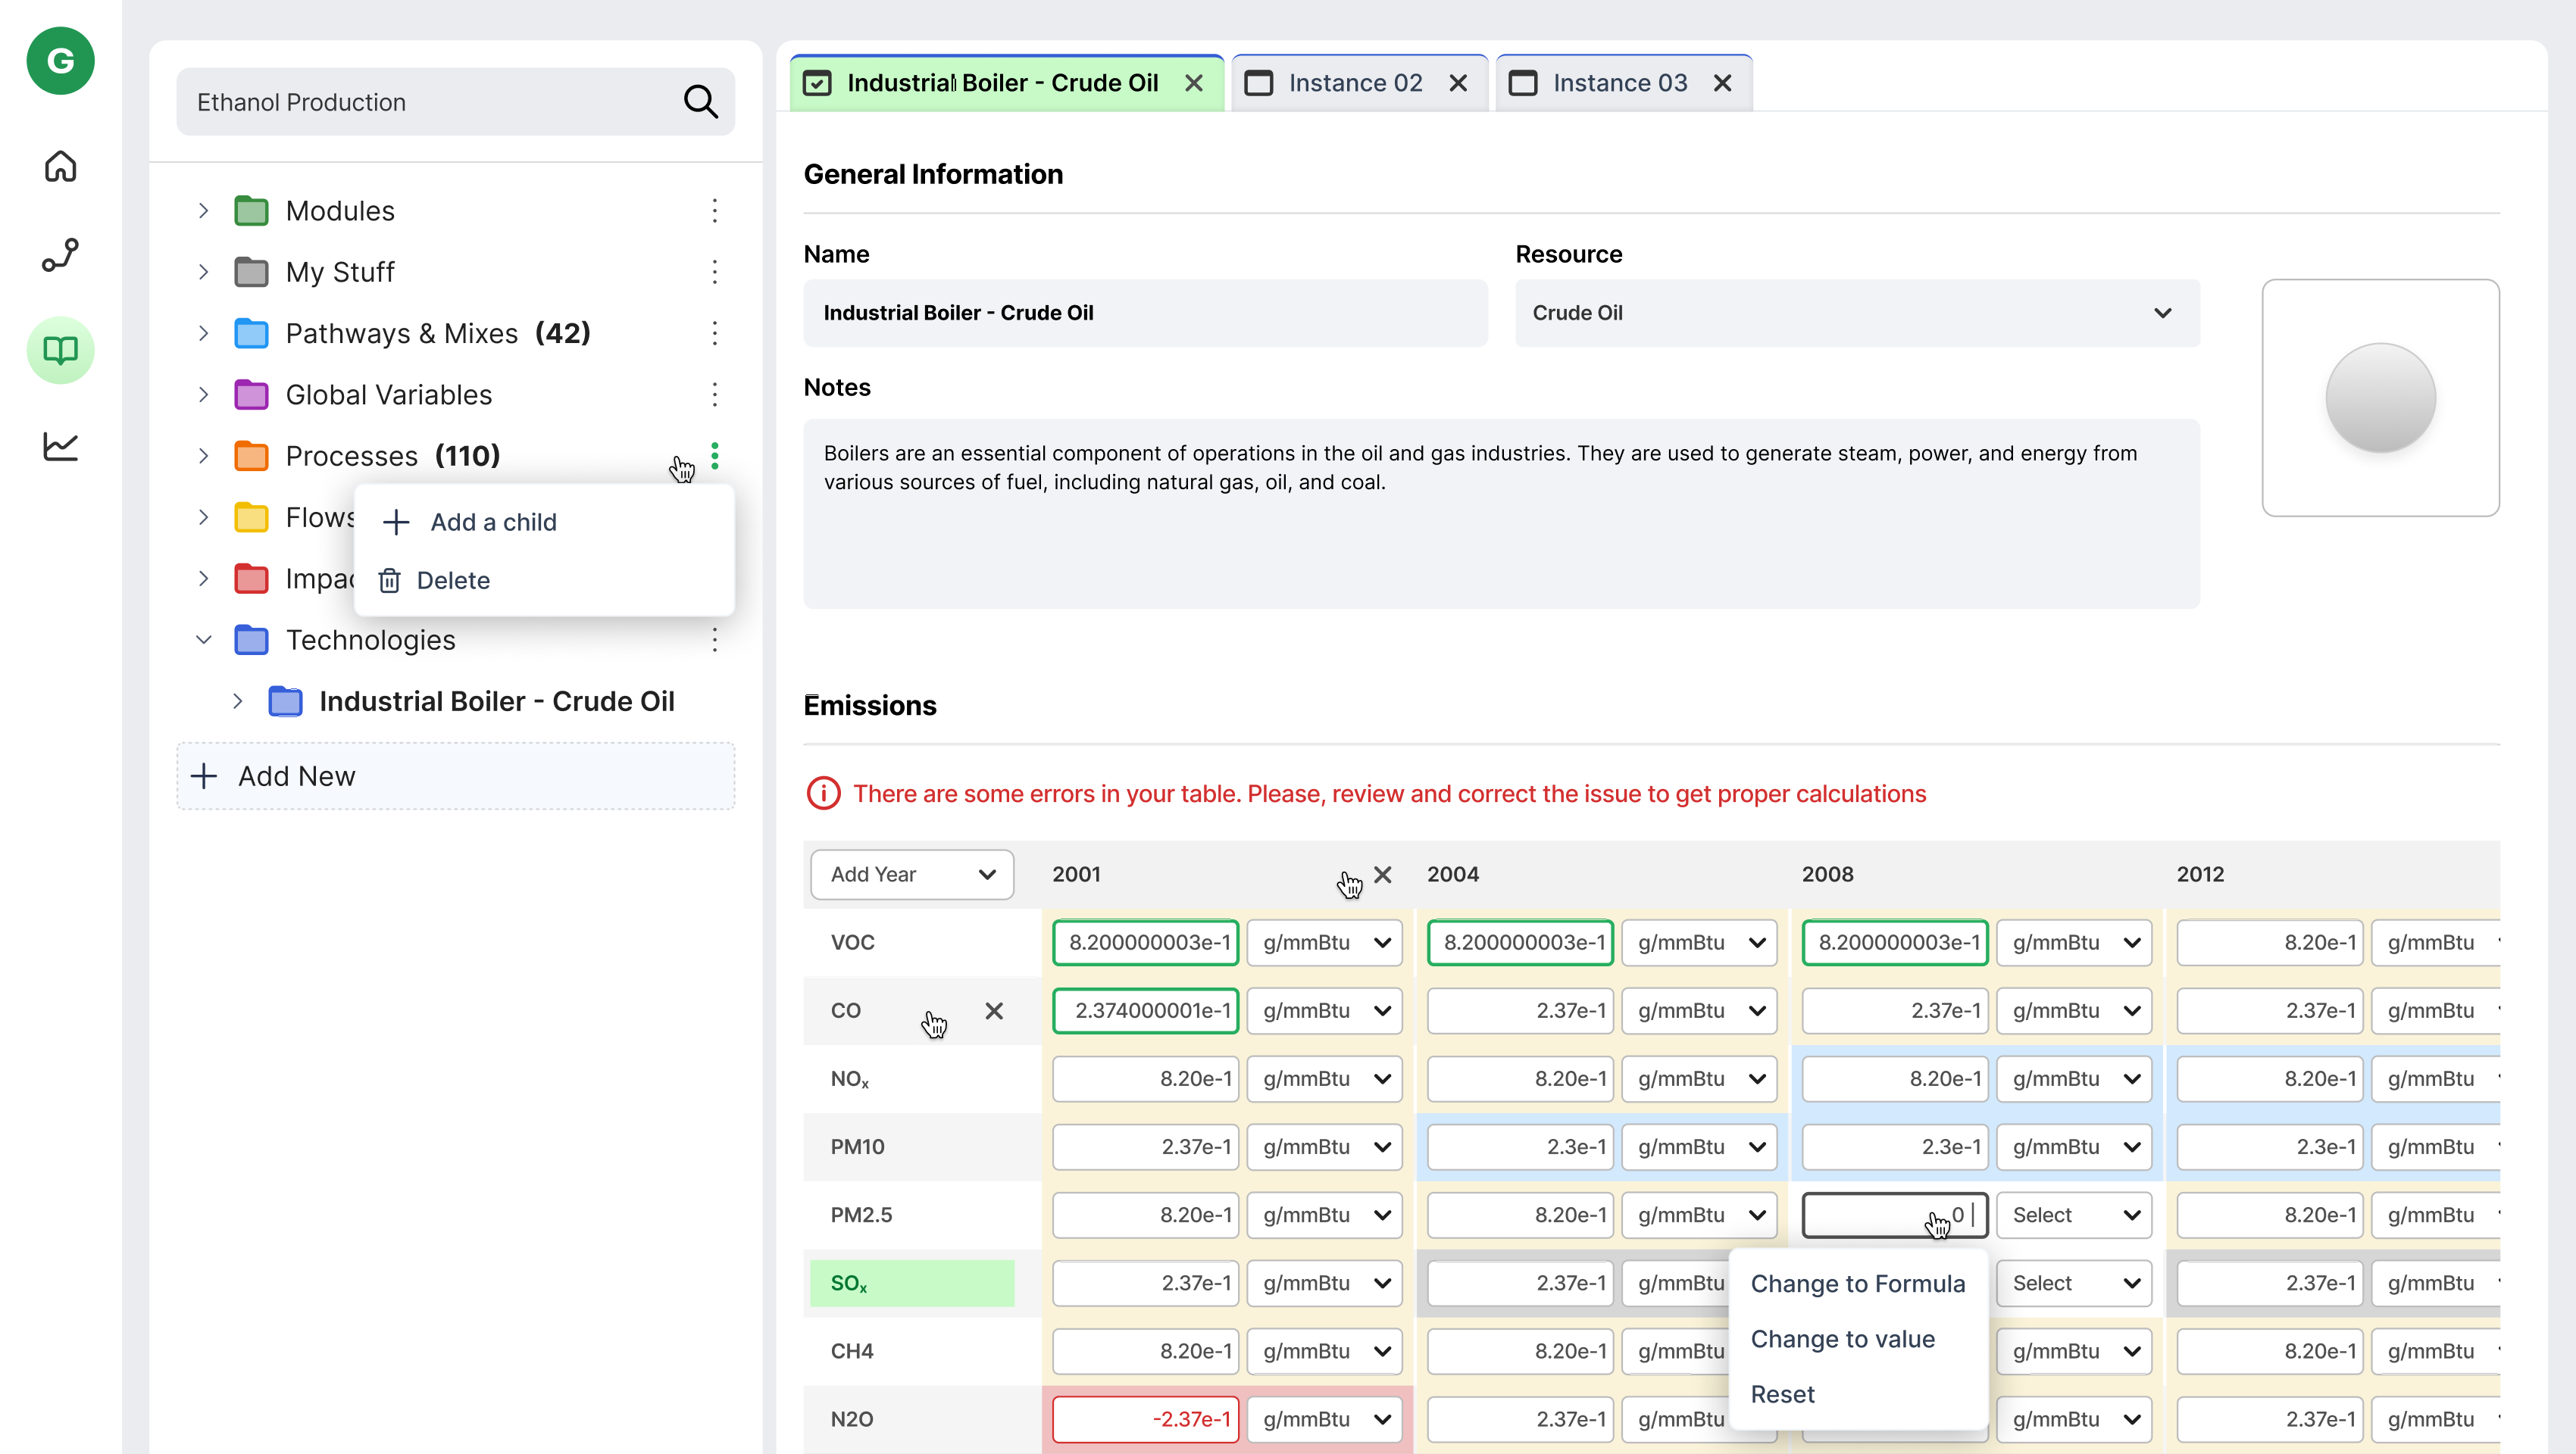Expand the Pathways & Mixes node
Image resolution: width=2576 pixels, height=1454 pixels.
(x=204, y=332)
